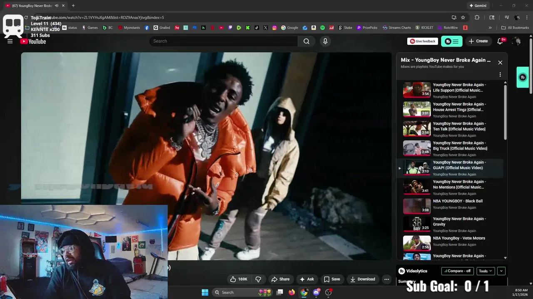
Task: Save the video to a playlist
Action: (332, 279)
